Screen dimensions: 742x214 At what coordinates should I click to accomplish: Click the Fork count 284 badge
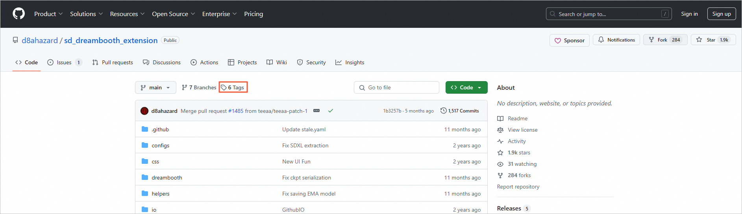pyautogui.click(x=676, y=40)
